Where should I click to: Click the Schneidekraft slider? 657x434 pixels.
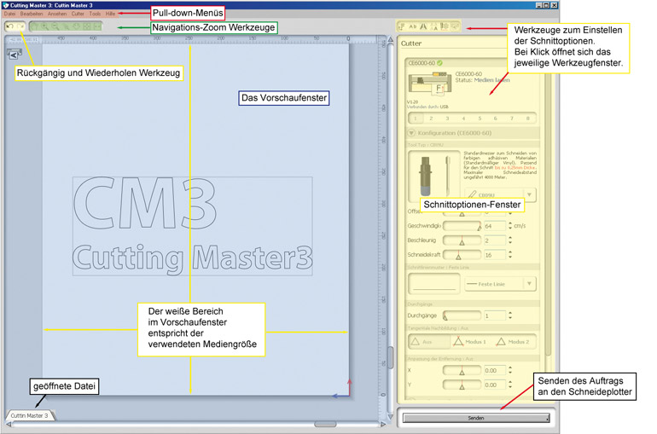tap(462, 254)
